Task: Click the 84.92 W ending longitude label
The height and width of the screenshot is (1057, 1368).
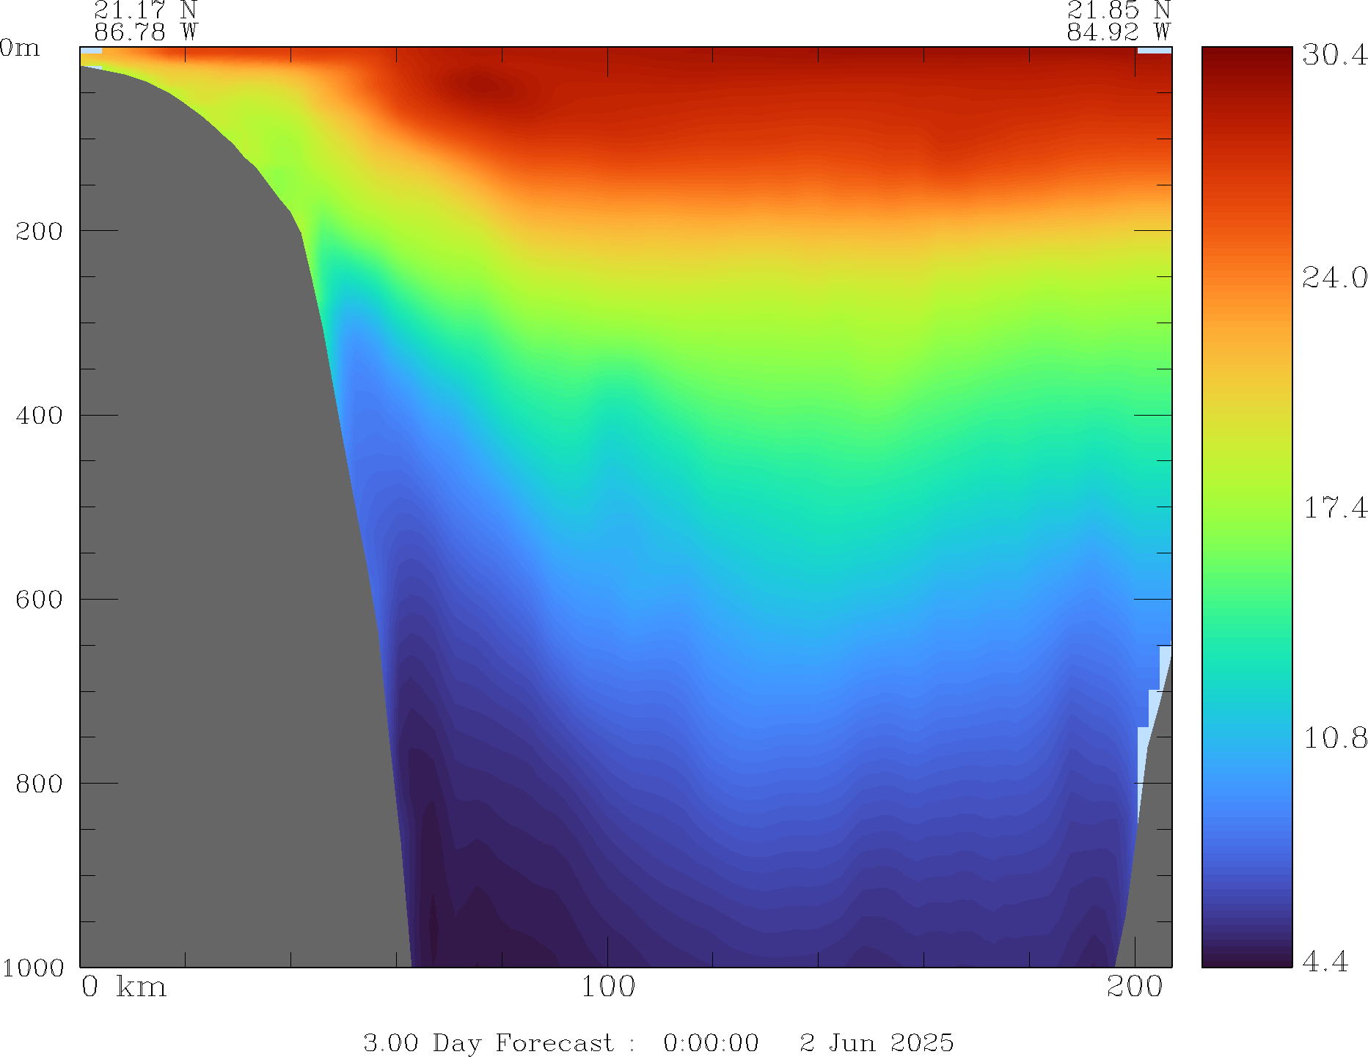Action: click(x=1118, y=32)
